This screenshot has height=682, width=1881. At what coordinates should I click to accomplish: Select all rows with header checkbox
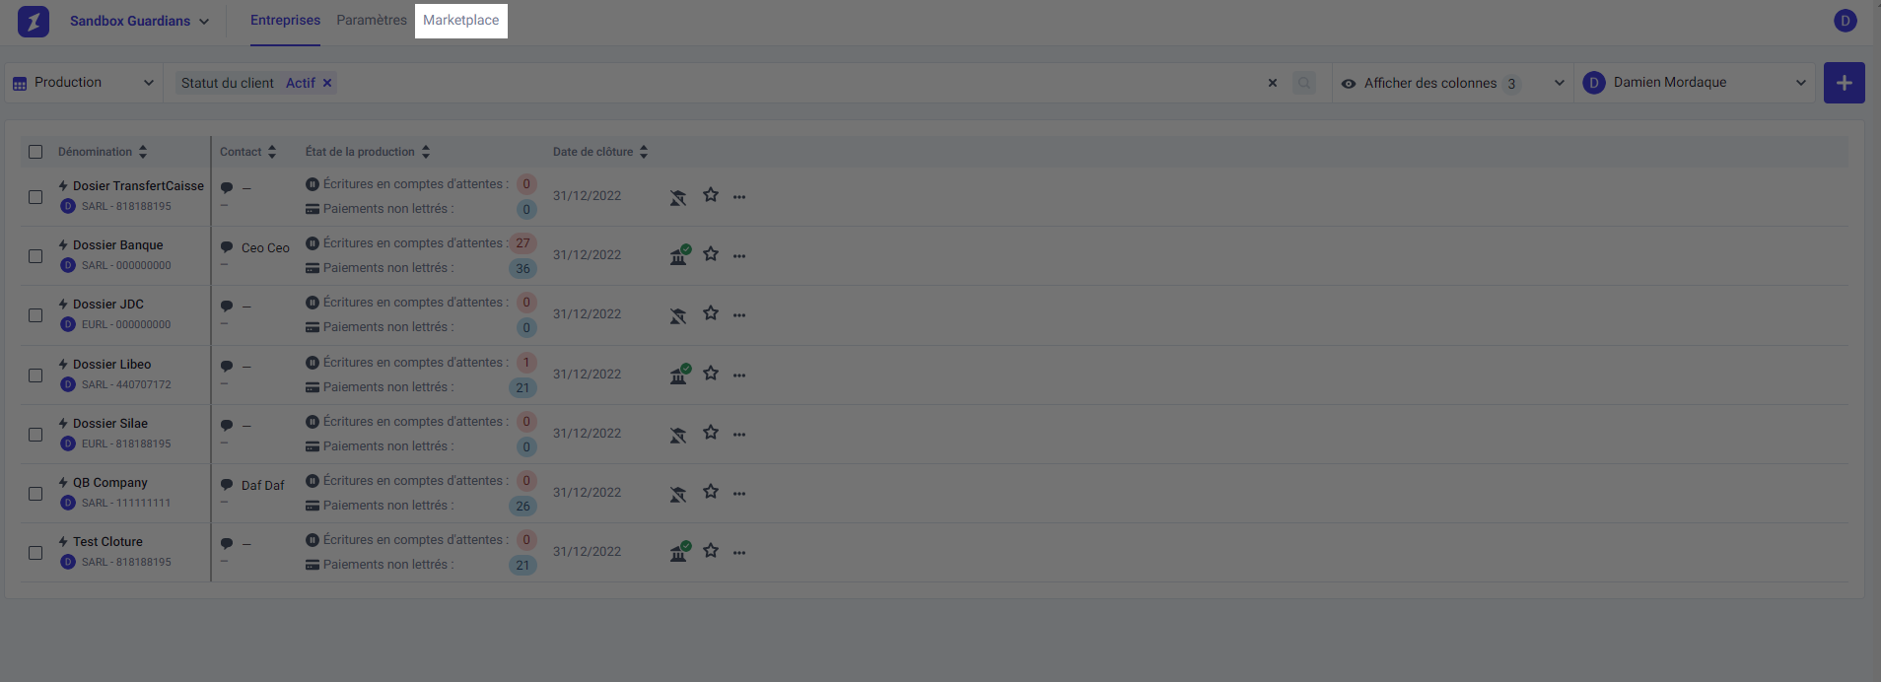(35, 152)
